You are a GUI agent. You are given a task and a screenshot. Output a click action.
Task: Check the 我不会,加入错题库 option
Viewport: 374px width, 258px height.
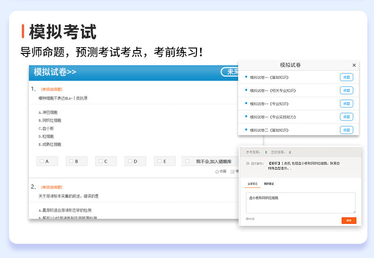point(187,161)
